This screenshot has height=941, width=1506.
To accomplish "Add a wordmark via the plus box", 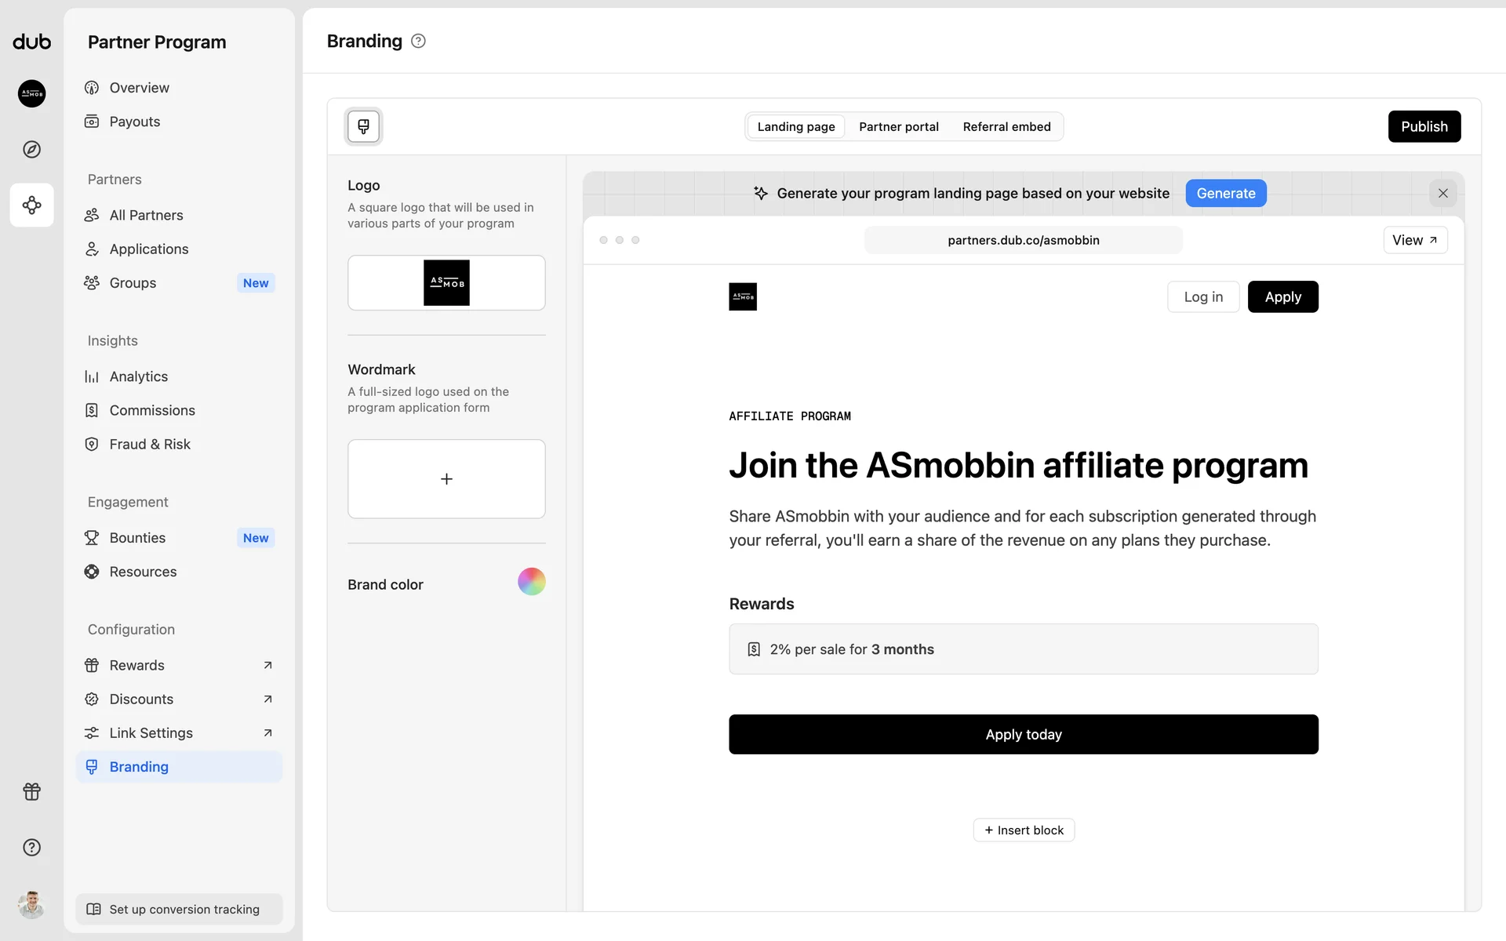I will (446, 478).
